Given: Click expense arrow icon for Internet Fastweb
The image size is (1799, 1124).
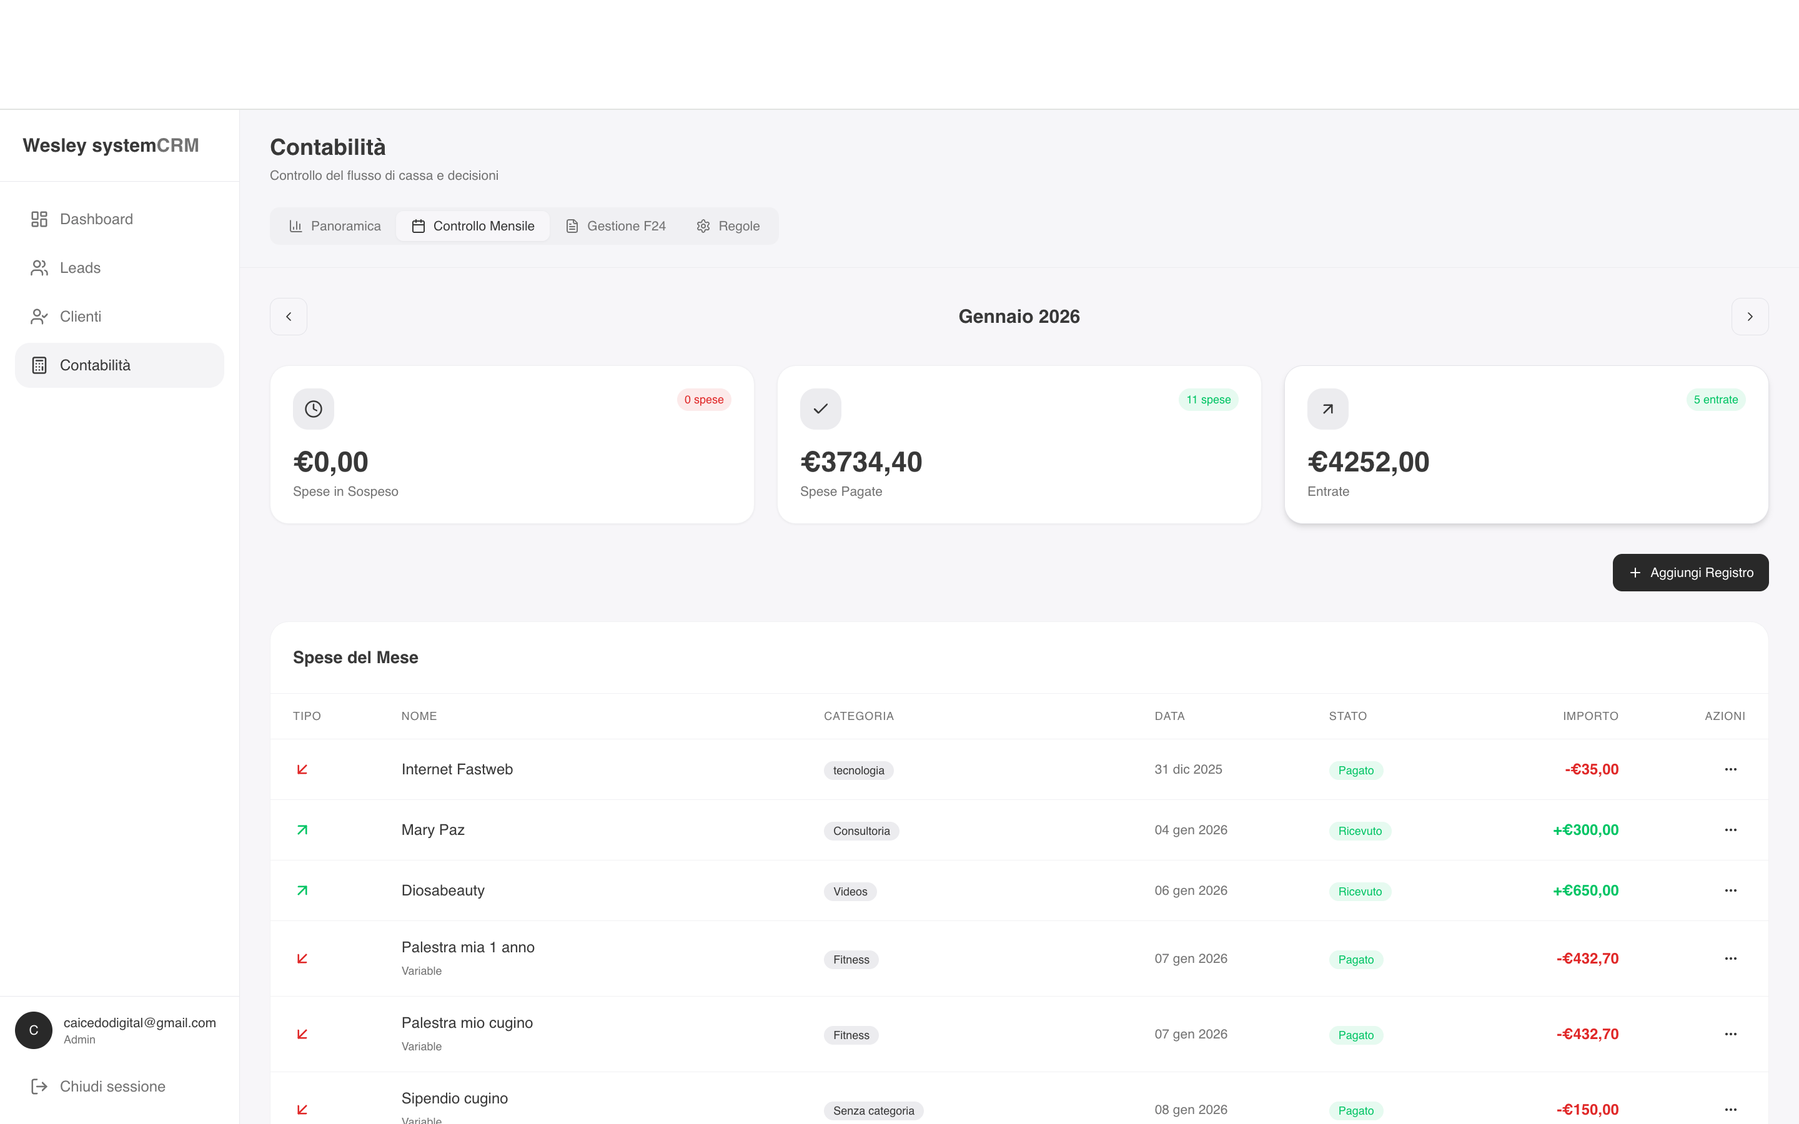Looking at the screenshot, I should tap(302, 769).
